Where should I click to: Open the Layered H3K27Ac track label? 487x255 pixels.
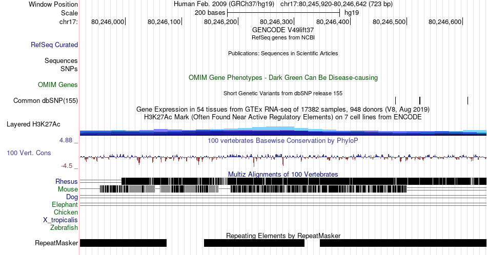[x=33, y=124]
